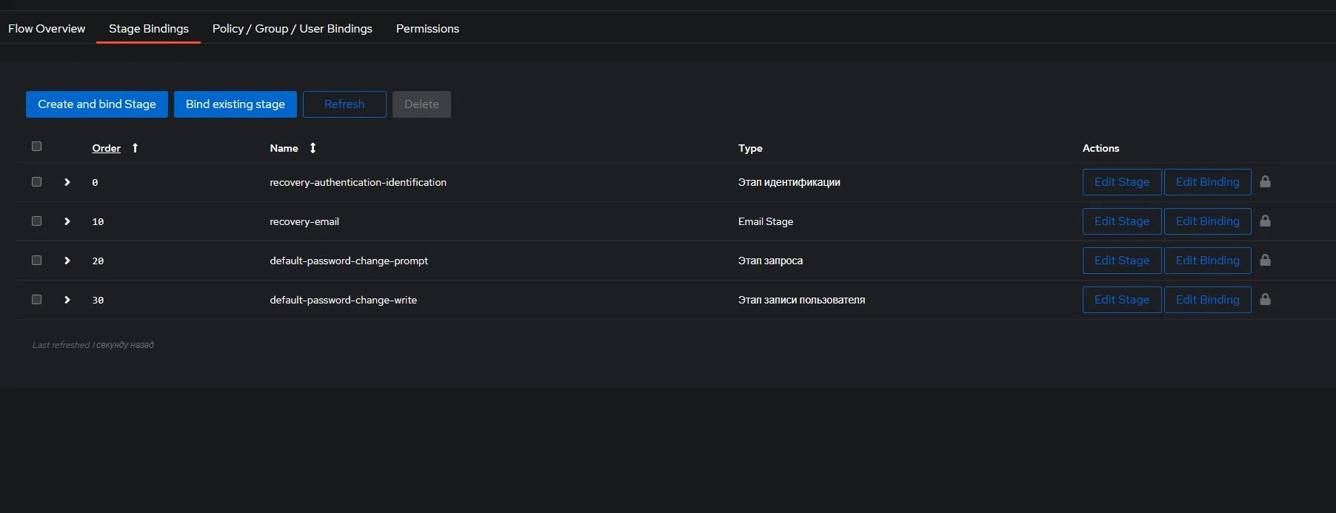Expand the recovery-authentication-identification row
Screen dimensions: 1336x513
pos(67,182)
